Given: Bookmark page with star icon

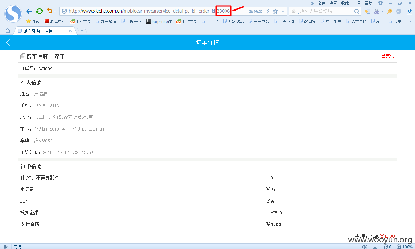Looking at the screenshot, I should point(275,11).
